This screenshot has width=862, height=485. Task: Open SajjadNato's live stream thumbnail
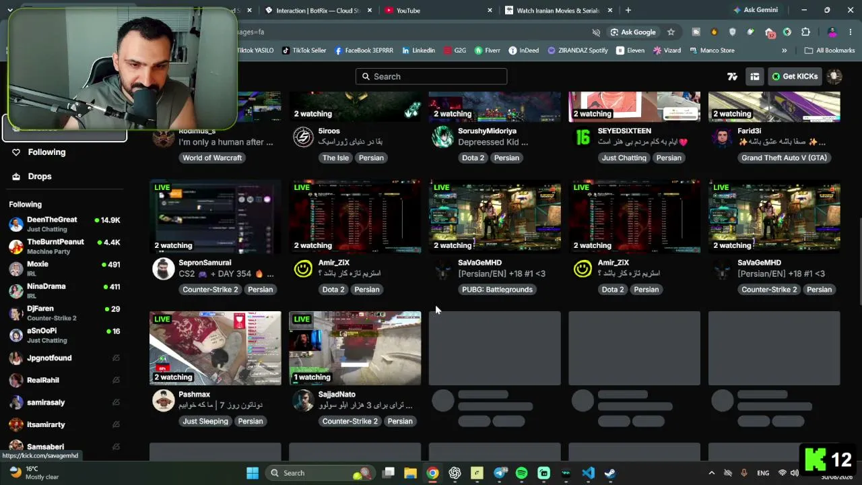[355, 348]
